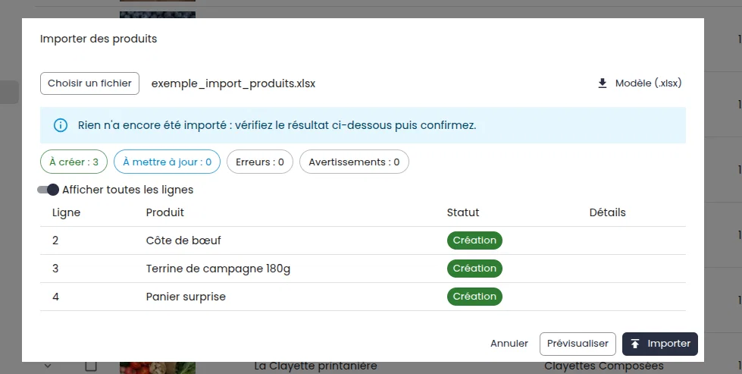This screenshot has width=742, height=374.
Task: Tick the checkbox beside La Clayette printanière
Action: (x=91, y=366)
